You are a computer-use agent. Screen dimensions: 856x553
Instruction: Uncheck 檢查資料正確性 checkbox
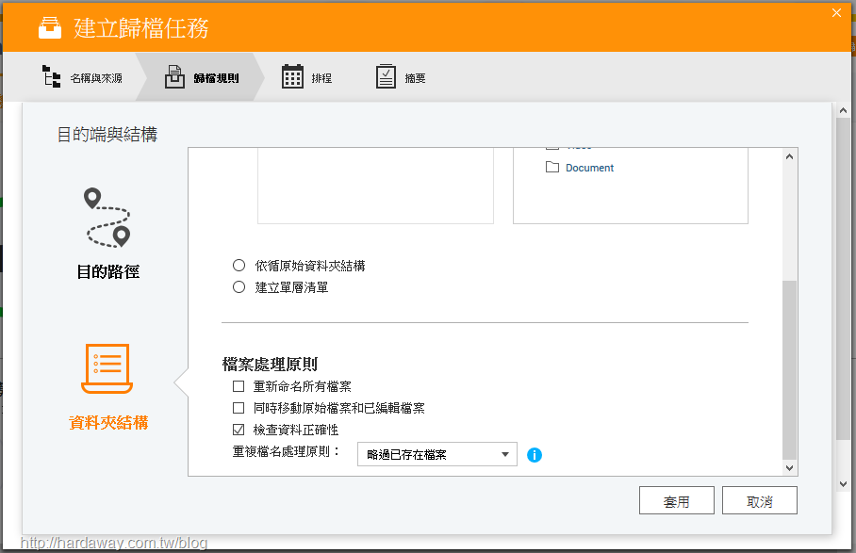coord(239,430)
